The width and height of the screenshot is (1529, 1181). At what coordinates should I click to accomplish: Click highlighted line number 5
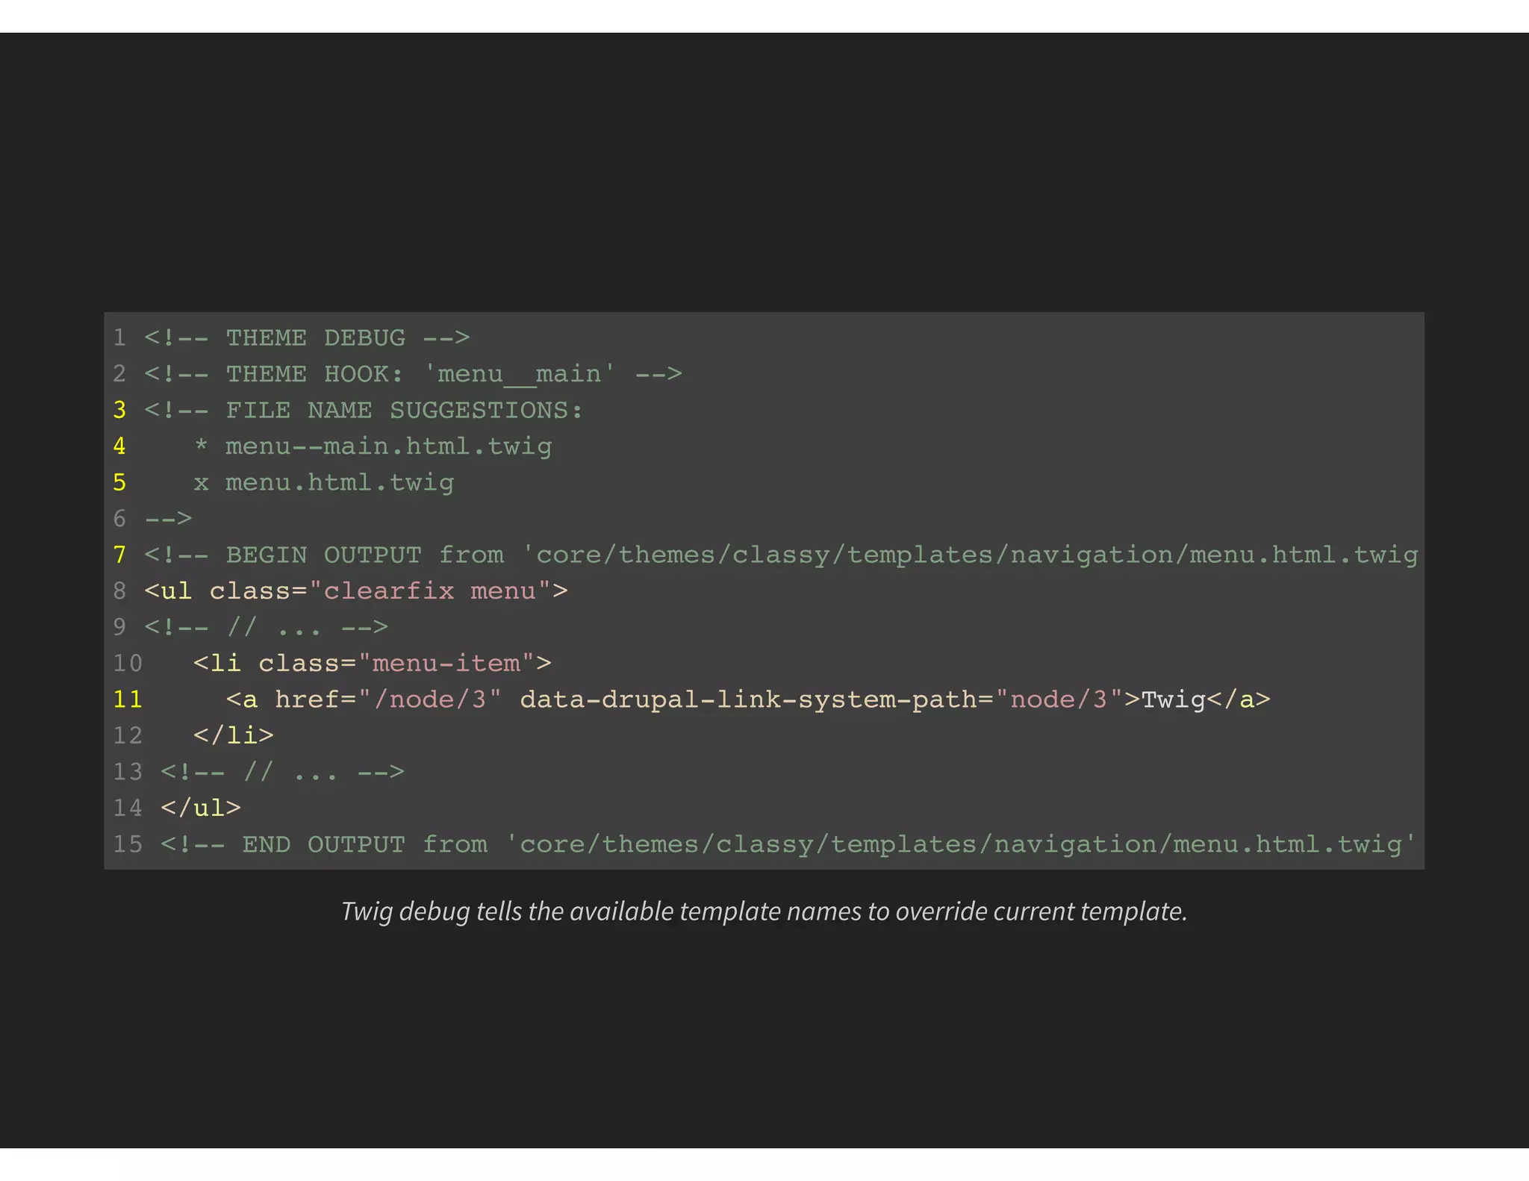119,482
